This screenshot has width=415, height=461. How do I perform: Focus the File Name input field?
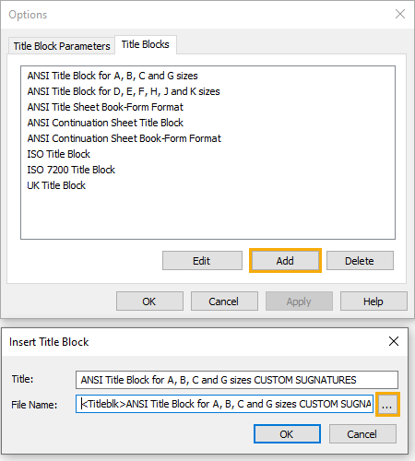coord(224,404)
